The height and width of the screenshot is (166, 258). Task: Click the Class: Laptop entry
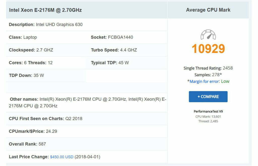tap(23, 37)
